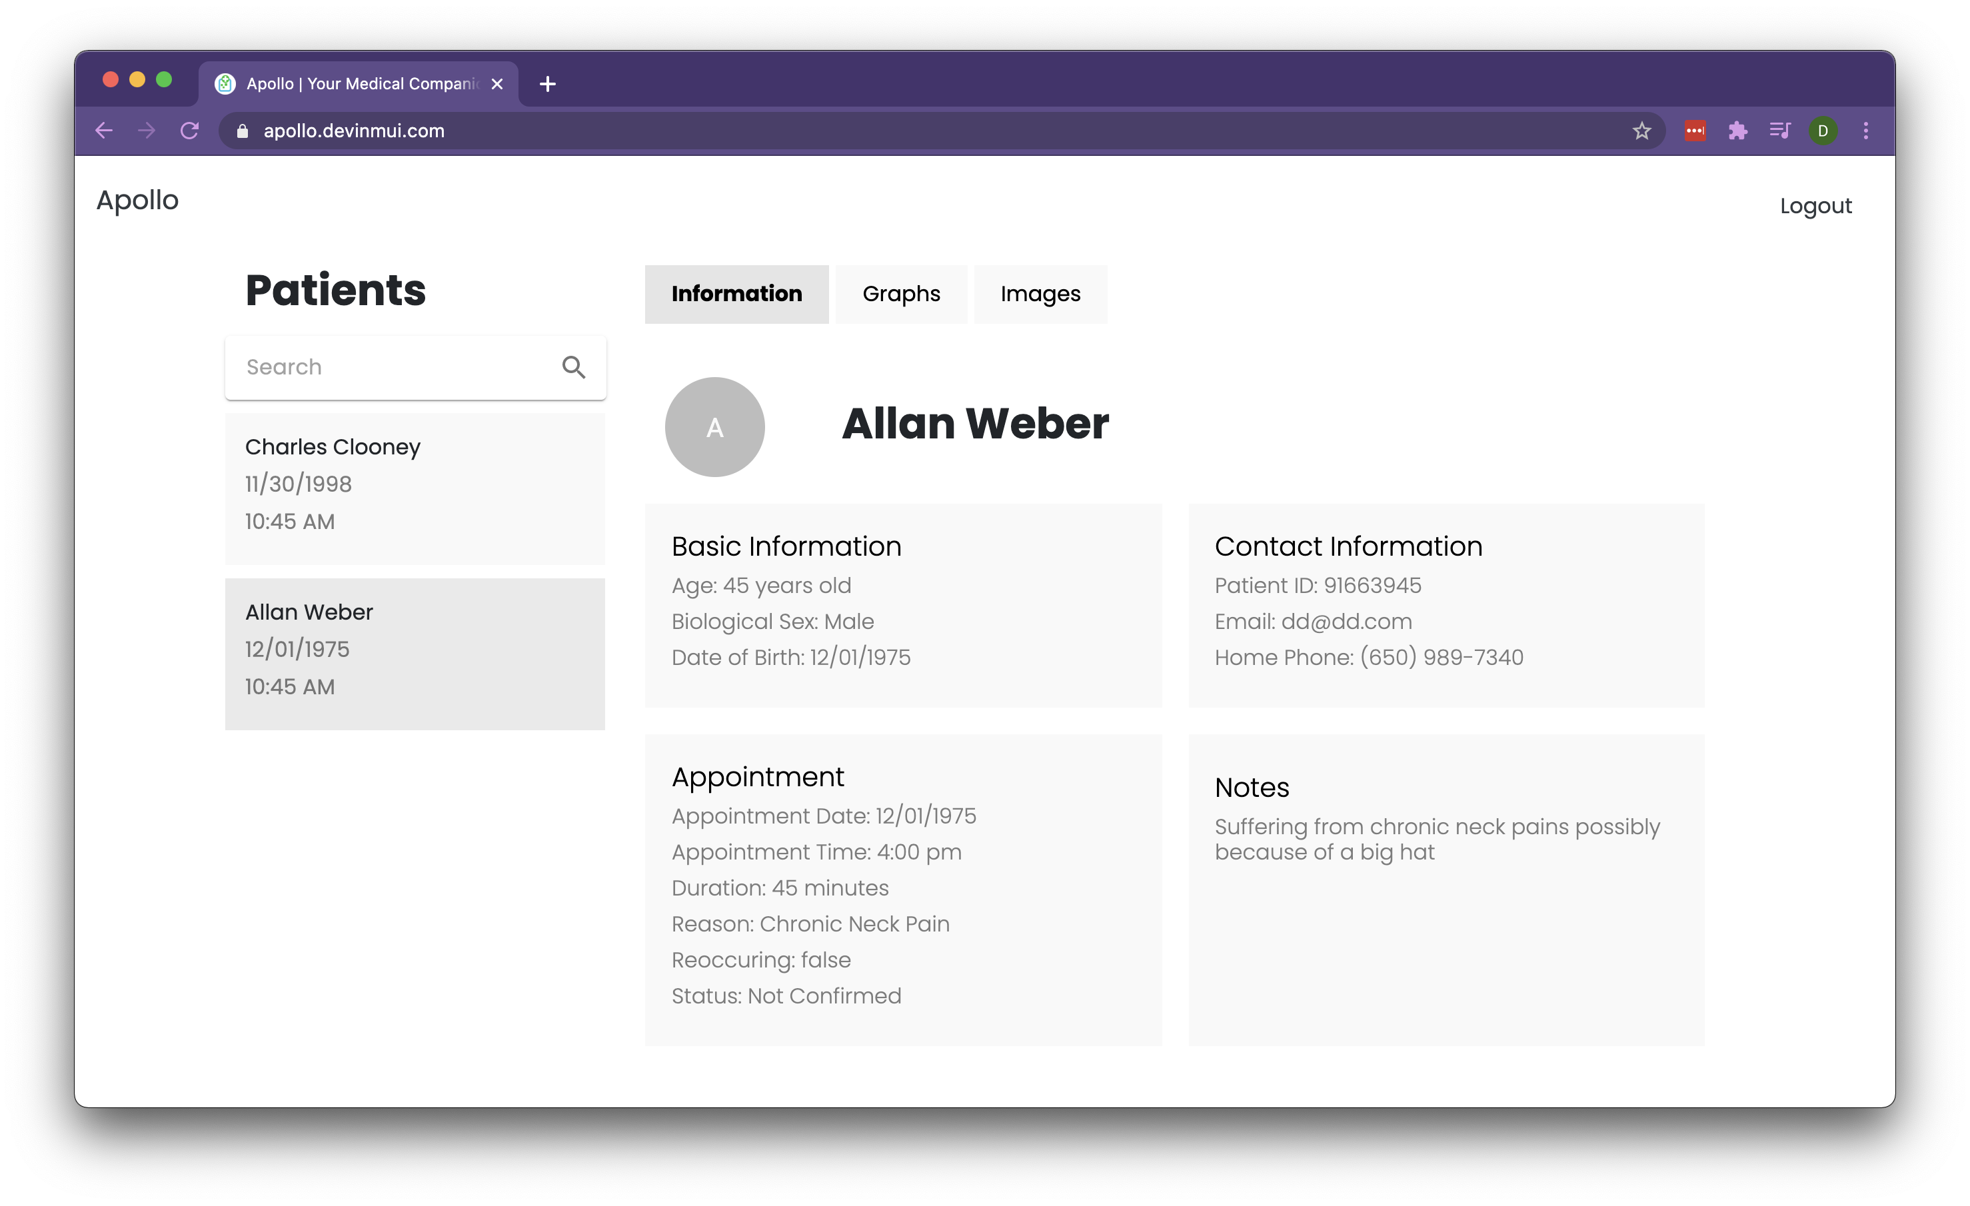Screen dimensions: 1970x1206
Task: Click Allan Weber's avatar circle
Action: (715, 427)
